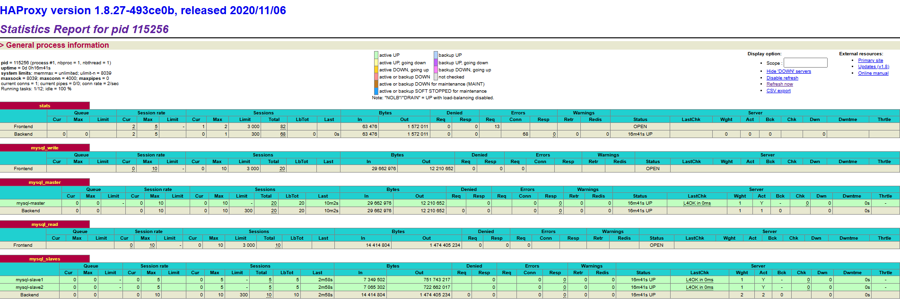Open the Online manual link
This screenshot has width=900, height=303.
(x=874, y=73)
